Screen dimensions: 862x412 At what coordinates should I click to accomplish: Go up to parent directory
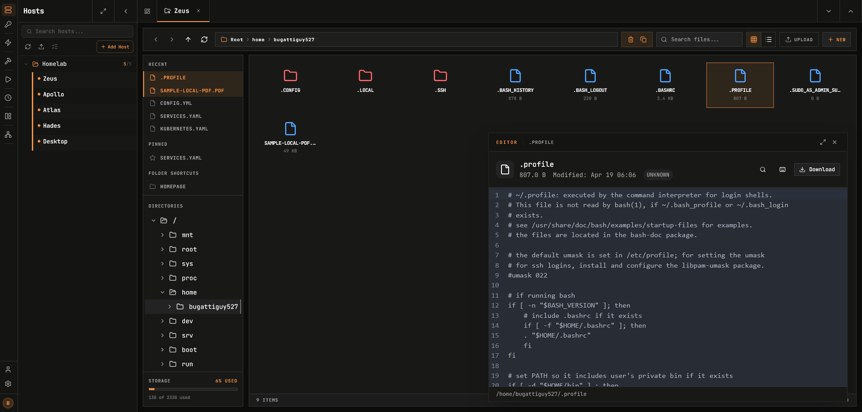tap(188, 39)
